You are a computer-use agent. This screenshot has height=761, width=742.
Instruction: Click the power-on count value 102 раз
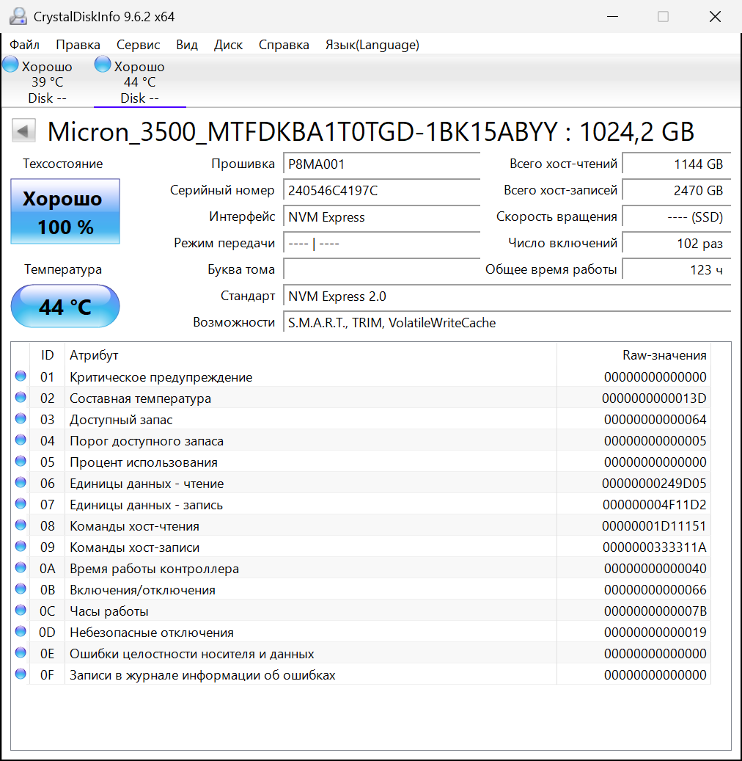(x=677, y=243)
